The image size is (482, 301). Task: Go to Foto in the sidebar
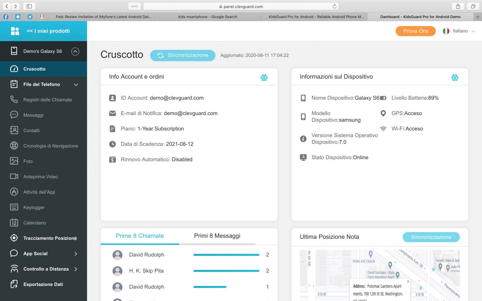28,161
